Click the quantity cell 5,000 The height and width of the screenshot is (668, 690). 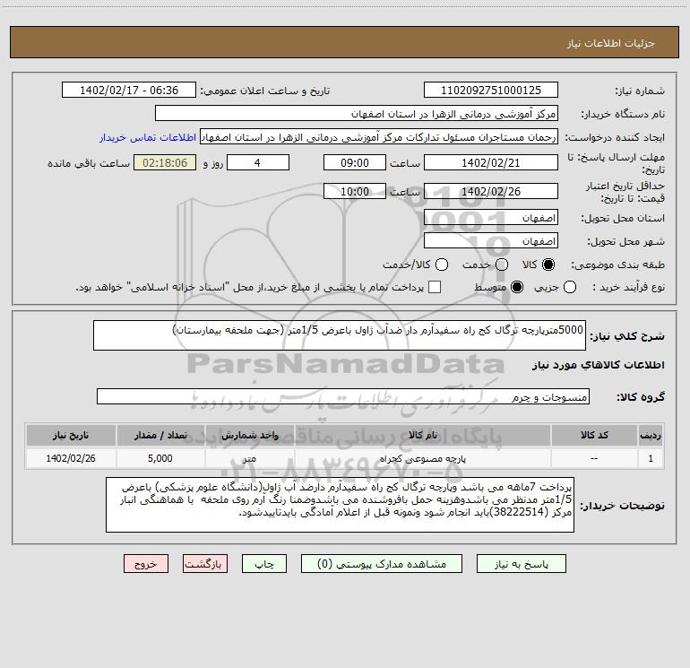coord(160,458)
